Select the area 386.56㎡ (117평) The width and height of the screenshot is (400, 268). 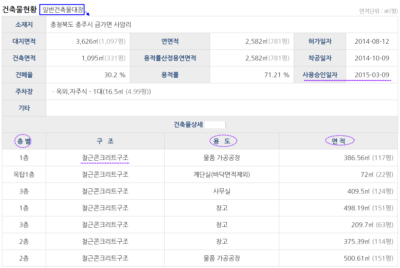368,158
